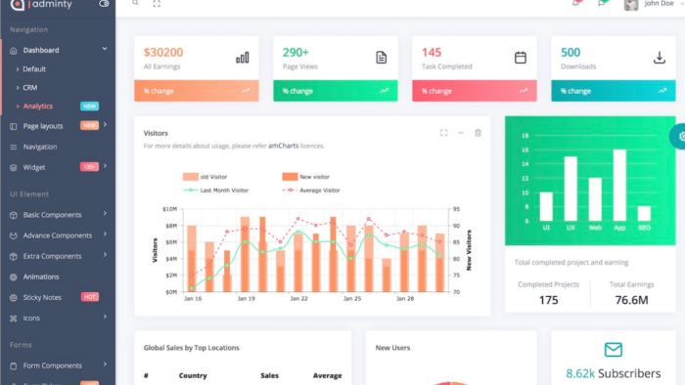Click the orange % change bar
This screenshot has height=385, width=685.
197,91
